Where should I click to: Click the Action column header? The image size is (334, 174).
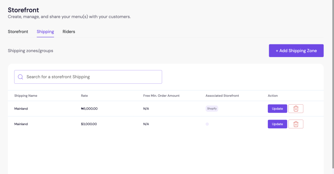click(x=273, y=96)
